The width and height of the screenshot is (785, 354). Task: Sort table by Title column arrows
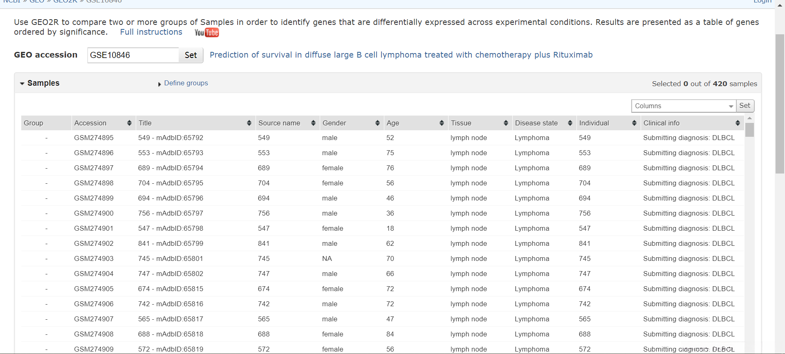point(249,123)
